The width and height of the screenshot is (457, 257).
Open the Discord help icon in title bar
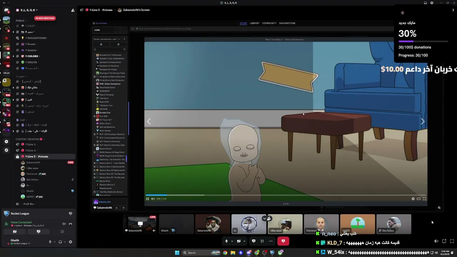click(x=432, y=3)
